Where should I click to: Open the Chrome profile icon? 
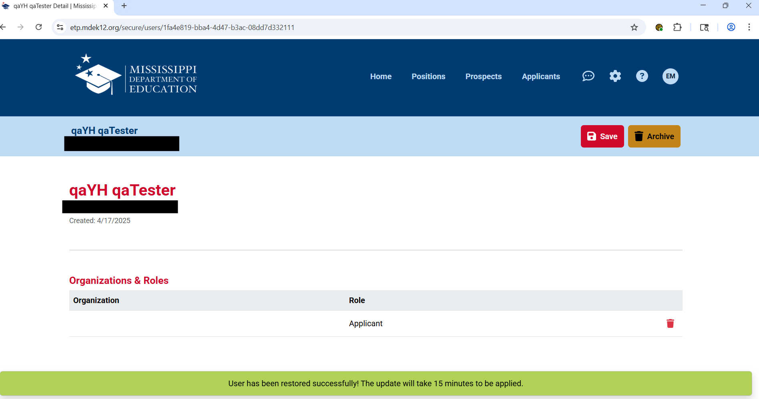point(731,27)
